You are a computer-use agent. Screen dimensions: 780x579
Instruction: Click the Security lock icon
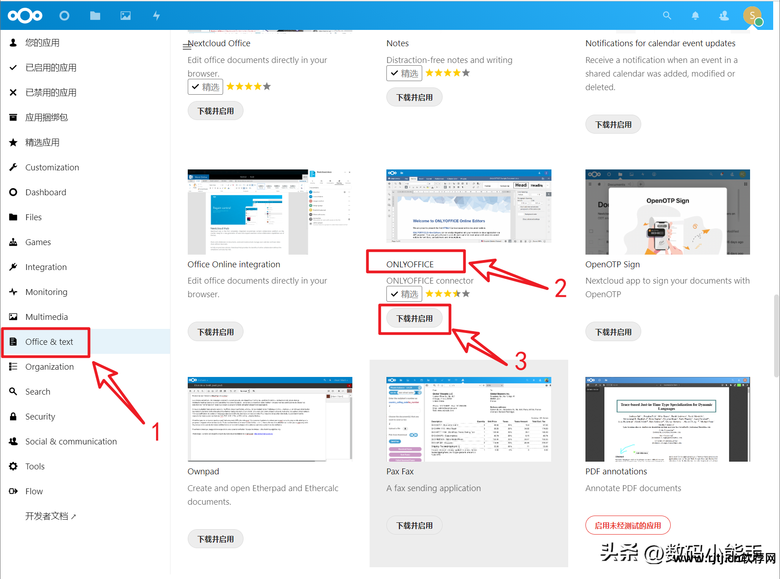click(x=13, y=416)
